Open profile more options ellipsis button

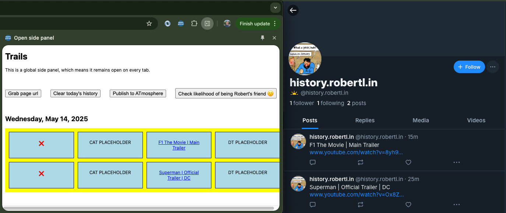point(493,67)
